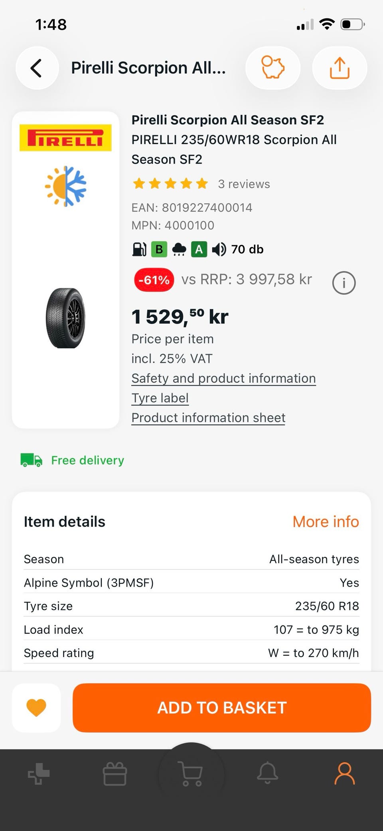Tap the share icon

click(x=340, y=68)
